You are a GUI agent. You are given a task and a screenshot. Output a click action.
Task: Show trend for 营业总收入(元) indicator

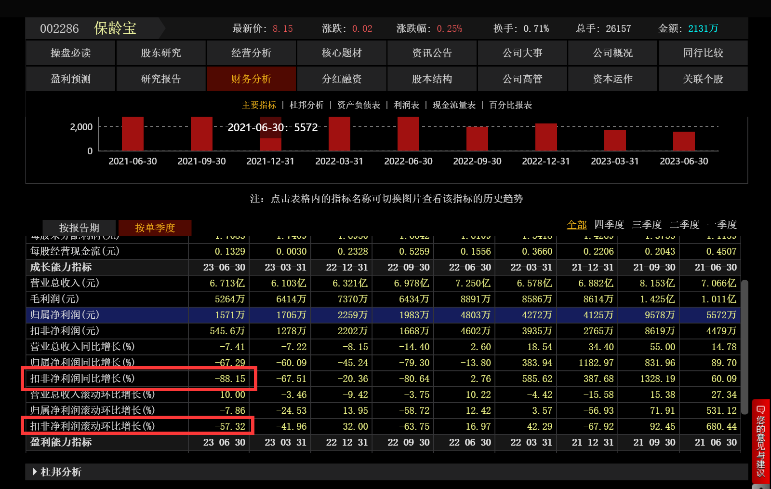[65, 283]
